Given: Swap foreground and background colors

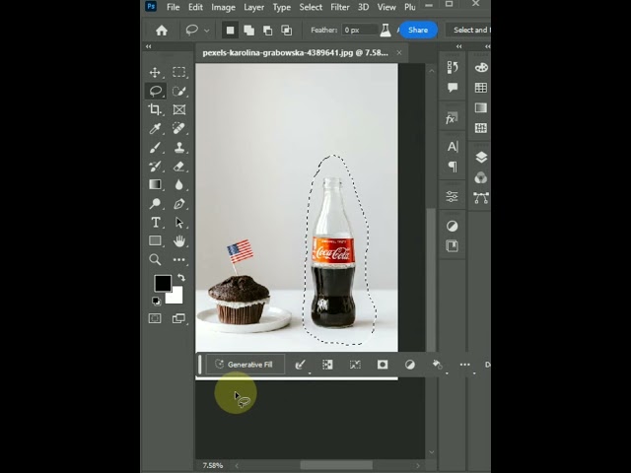Looking at the screenshot, I should pos(181,278).
